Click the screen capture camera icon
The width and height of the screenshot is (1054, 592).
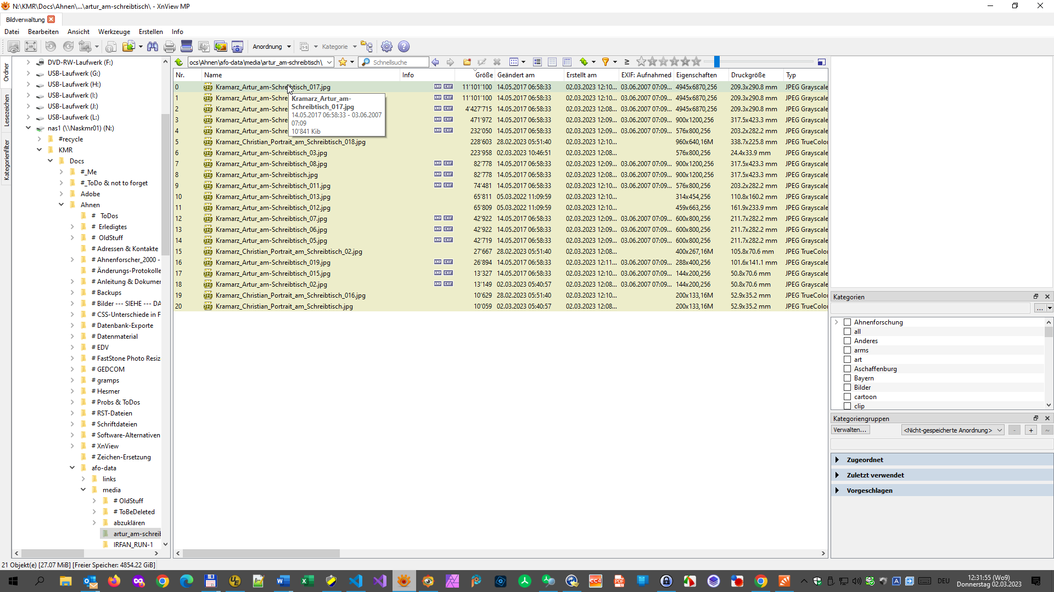[237, 47]
